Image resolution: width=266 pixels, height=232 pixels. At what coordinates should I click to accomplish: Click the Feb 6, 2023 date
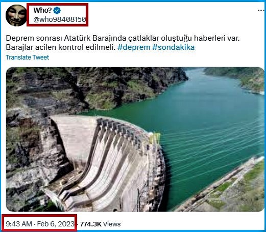56,224
